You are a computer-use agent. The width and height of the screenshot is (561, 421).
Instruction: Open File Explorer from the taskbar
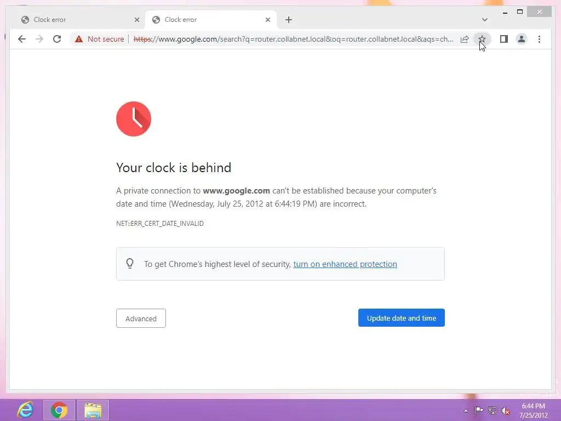coord(93,410)
